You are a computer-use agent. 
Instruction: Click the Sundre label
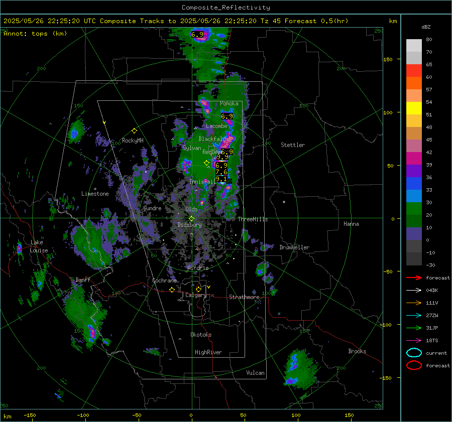tap(152, 208)
